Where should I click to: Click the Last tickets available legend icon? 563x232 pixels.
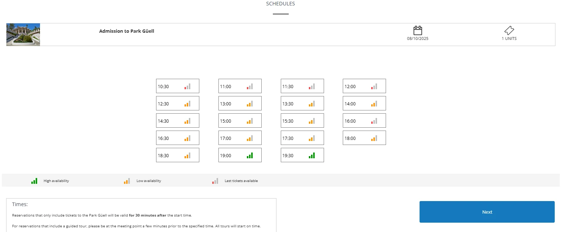(215, 181)
